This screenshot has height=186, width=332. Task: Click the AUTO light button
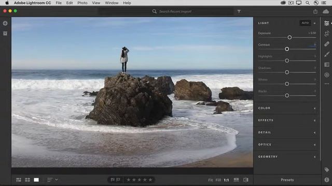(x=305, y=23)
